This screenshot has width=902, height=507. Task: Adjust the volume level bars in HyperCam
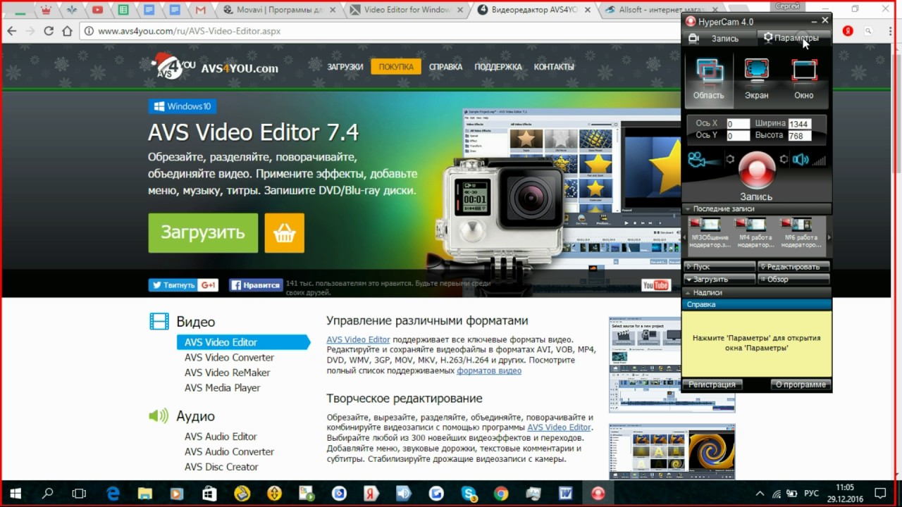(819, 161)
